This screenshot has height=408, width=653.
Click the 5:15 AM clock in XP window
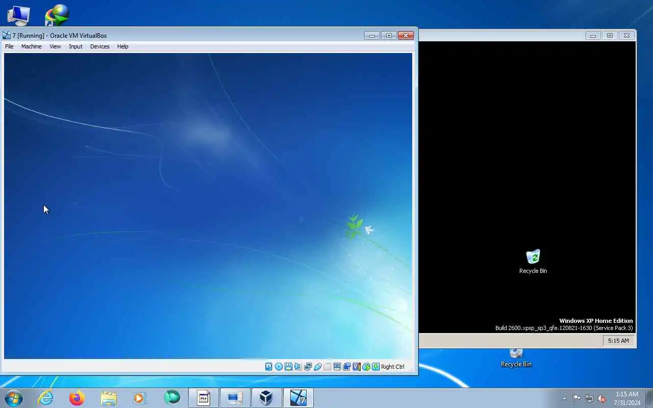(618, 341)
